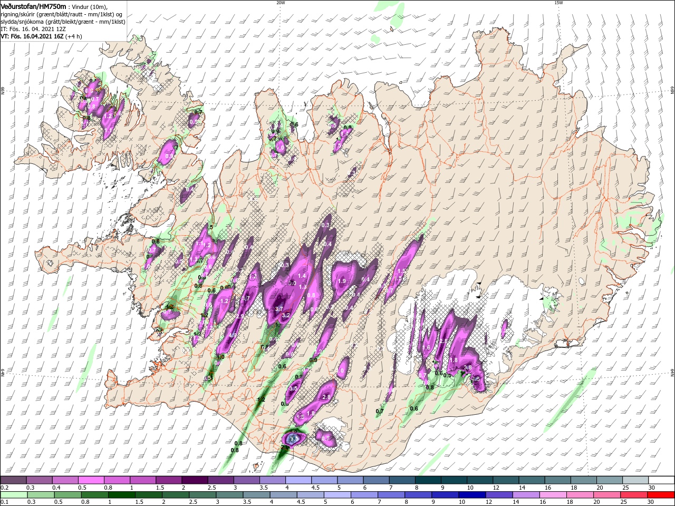
Task: Click the top legend swatch between 0.3 and 0.4
Action: pyautogui.click(x=39, y=480)
